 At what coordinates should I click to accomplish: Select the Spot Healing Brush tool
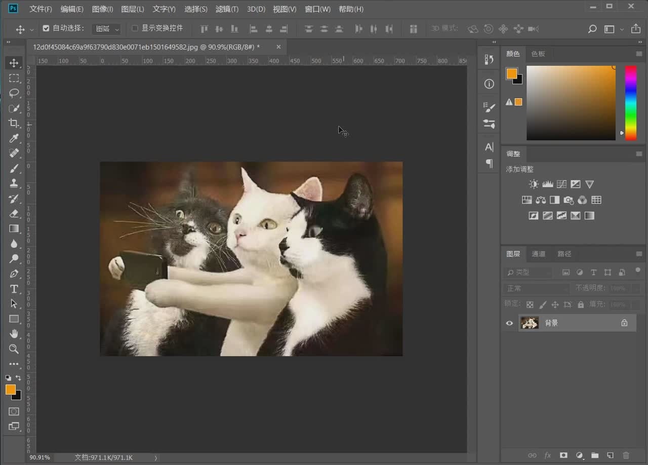[x=14, y=153]
